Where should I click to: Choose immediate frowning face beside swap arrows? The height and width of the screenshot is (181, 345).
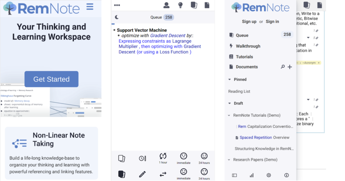184,174
